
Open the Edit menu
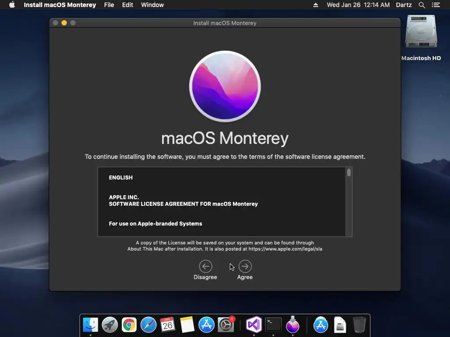[127, 5]
